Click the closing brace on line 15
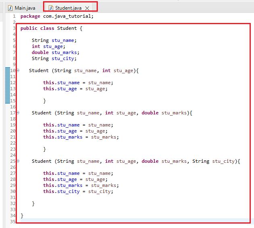The width and height of the screenshot is (254, 228). pos(45,101)
